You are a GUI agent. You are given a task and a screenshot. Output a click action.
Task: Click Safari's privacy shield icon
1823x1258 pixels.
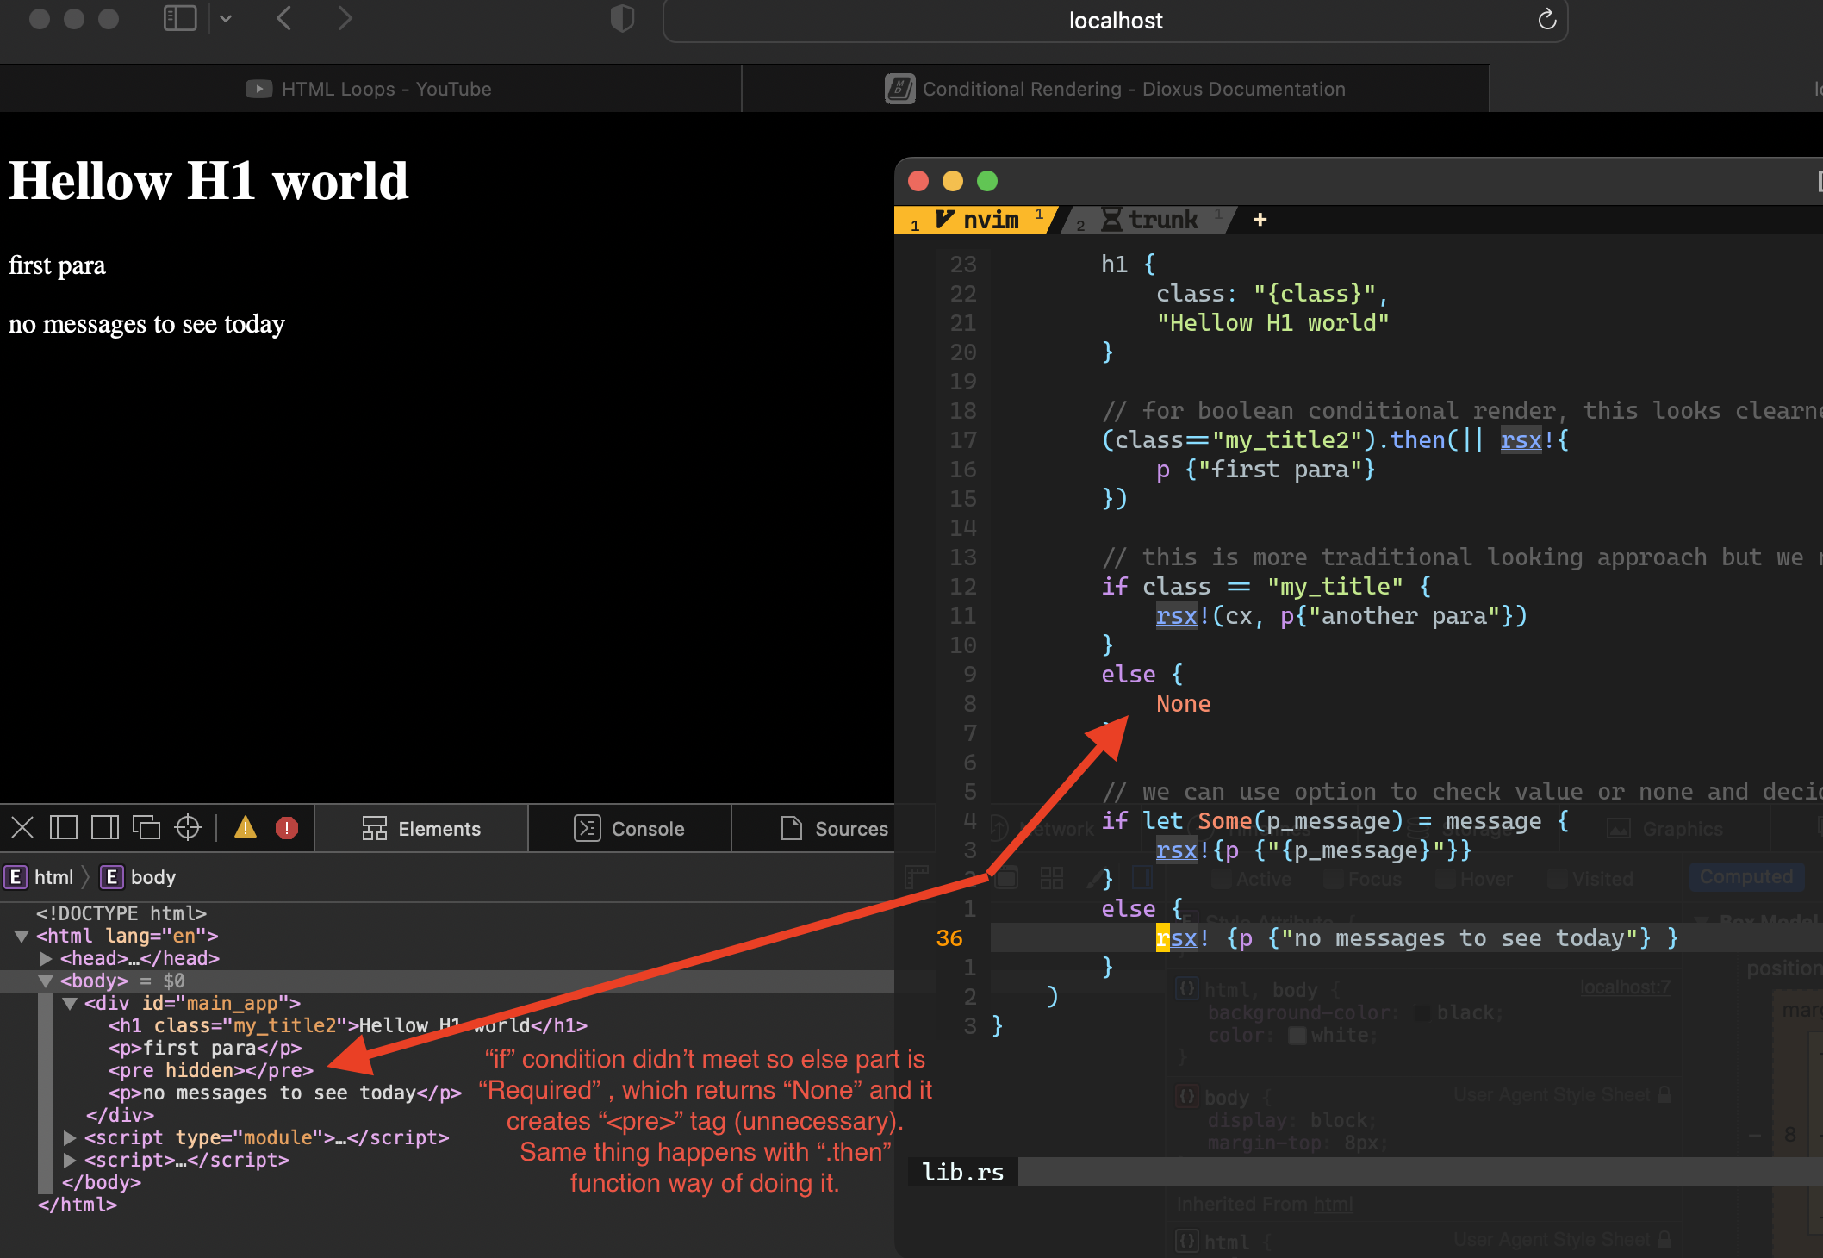(x=622, y=18)
